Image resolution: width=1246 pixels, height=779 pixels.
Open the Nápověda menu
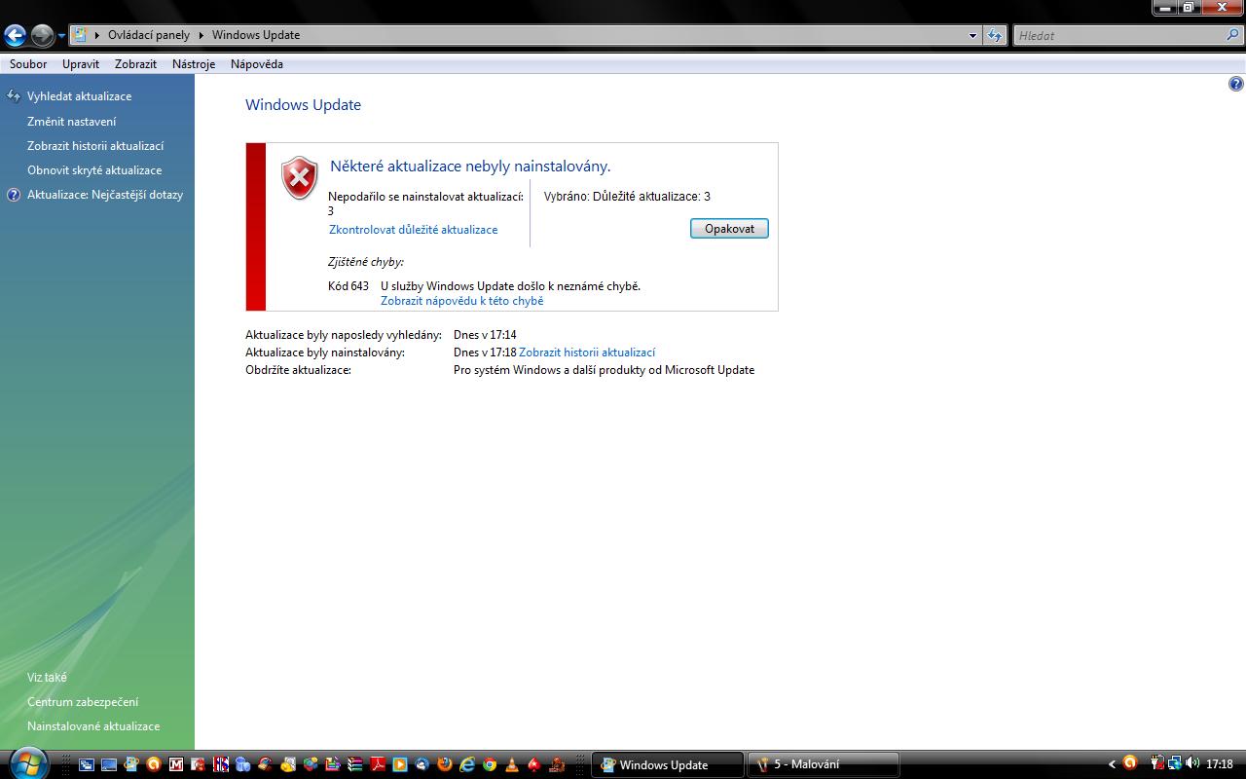pos(257,64)
